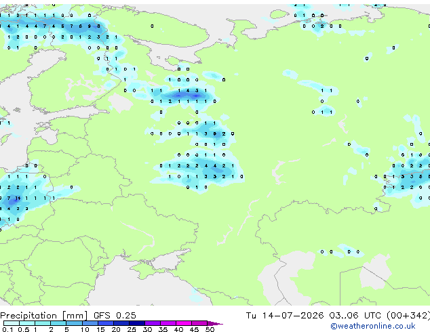
Task: Click the '35' legend tick label
Action: pyautogui.click(x=163, y=329)
